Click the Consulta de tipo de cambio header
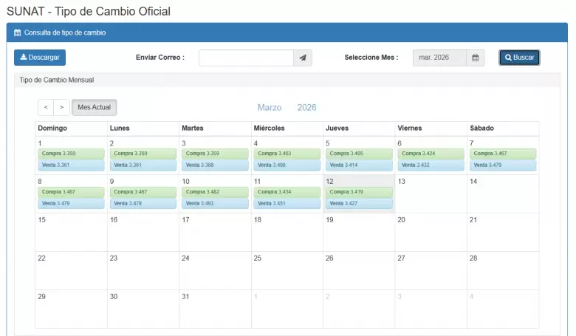Screen dimensions: 576x336 pos(64,32)
